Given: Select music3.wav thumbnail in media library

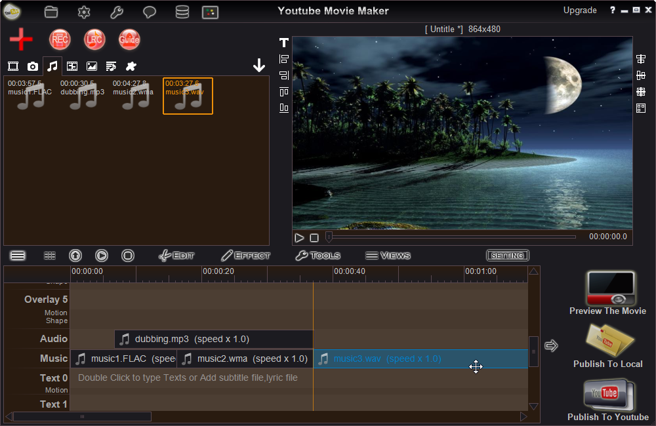Looking at the screenshot, I should 188,96.
